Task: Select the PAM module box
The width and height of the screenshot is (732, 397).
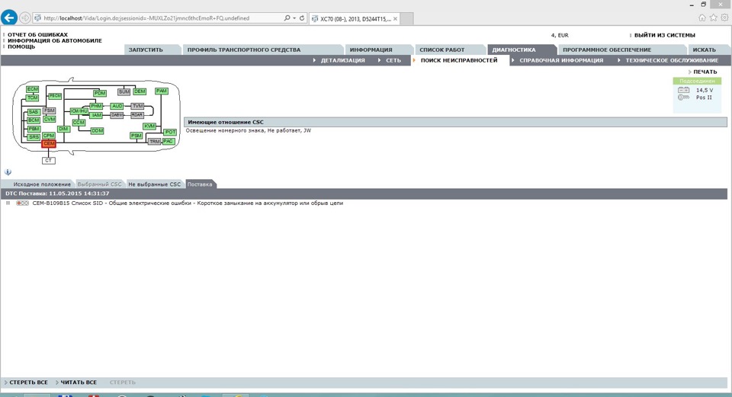Action: (x=161, y=91)
